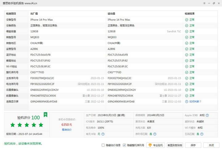Click 验机评分 100 score text

pyautogui.click(x=28, y=117)
